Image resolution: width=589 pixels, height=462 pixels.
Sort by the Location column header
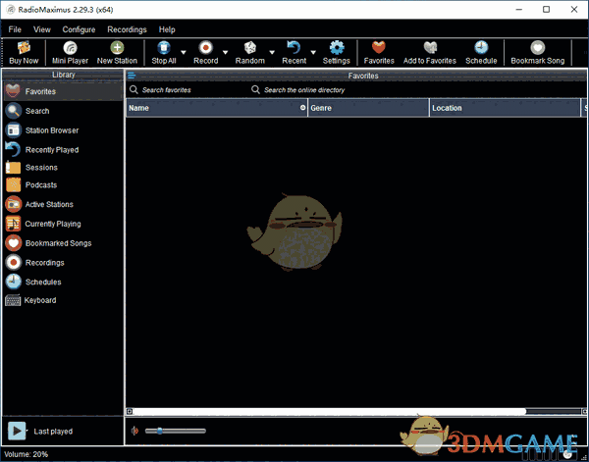[x=505, y=108]
